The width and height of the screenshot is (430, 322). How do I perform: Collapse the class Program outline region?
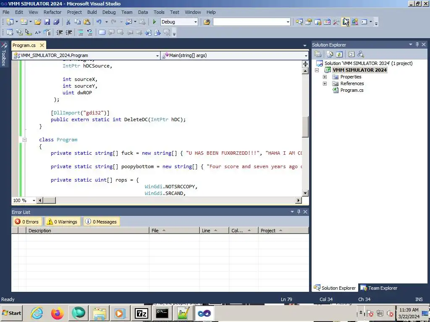pos(24,140)
